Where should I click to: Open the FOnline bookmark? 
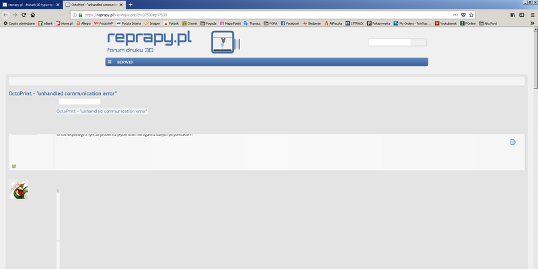click(x=468, y=23)
